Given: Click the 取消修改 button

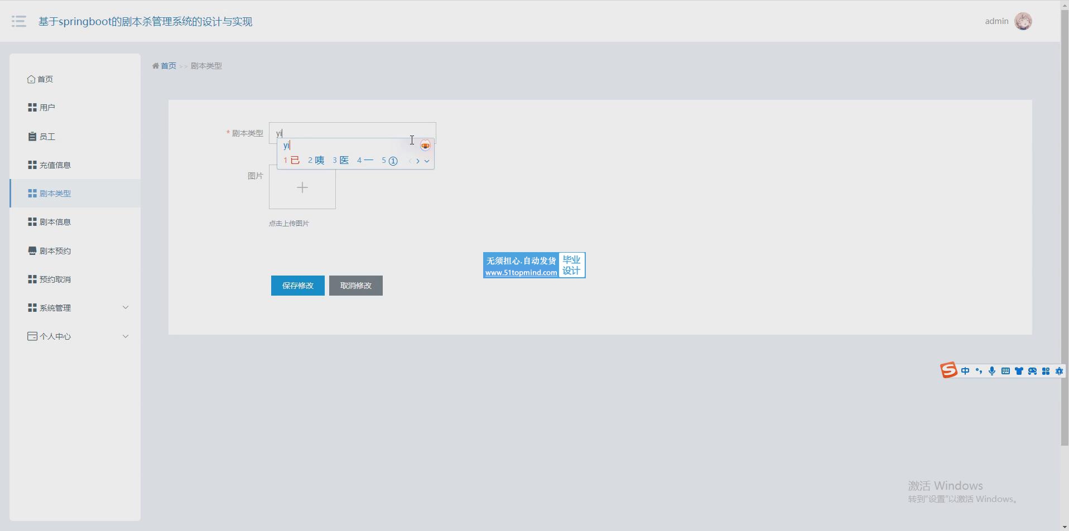Looking at the screenshot, I should 356,286.
